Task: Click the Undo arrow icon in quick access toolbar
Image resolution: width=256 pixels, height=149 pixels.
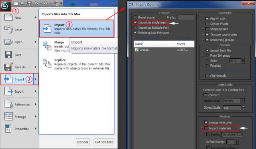Action: [x=36, y=3]
